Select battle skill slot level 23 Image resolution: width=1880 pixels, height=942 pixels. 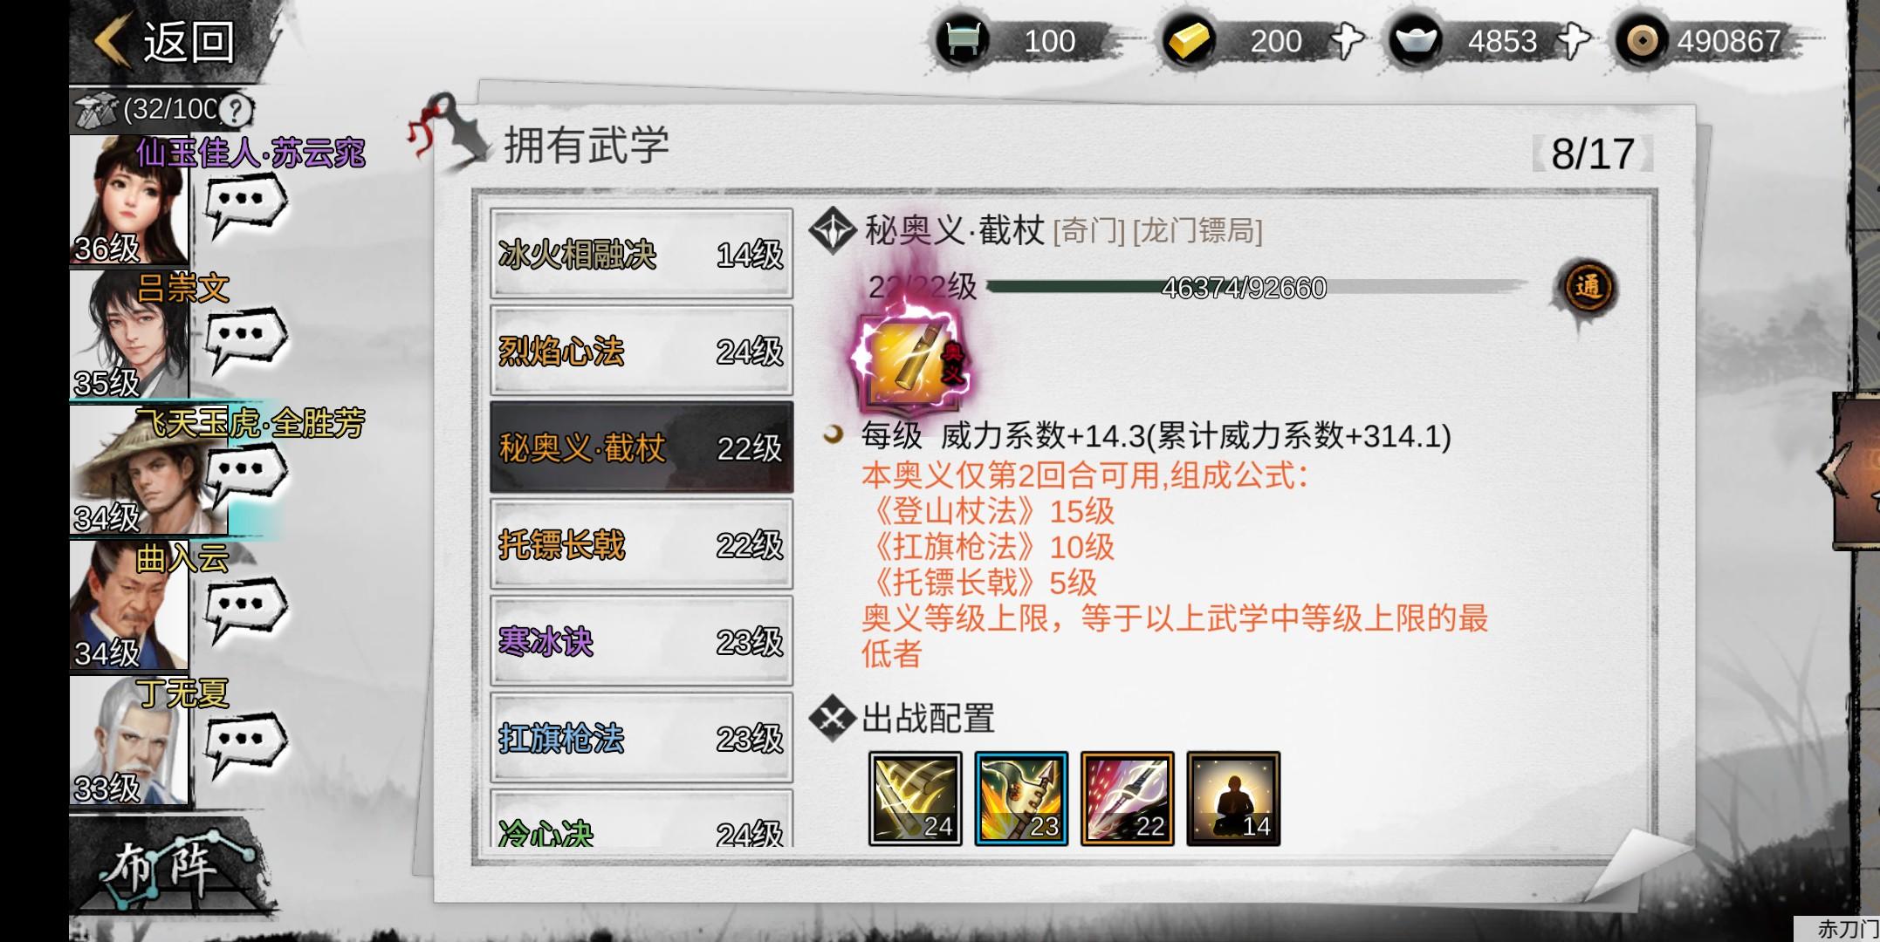tap(1021, 798)
